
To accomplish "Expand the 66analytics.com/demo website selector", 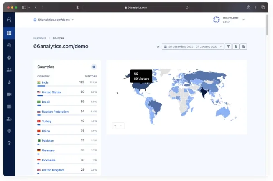I will coord(54,20).
